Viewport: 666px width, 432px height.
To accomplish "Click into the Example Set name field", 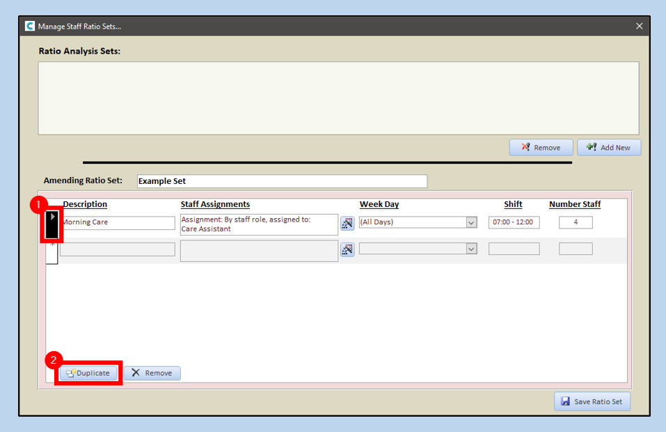I will pyautogui.click(x=282, y=181).
